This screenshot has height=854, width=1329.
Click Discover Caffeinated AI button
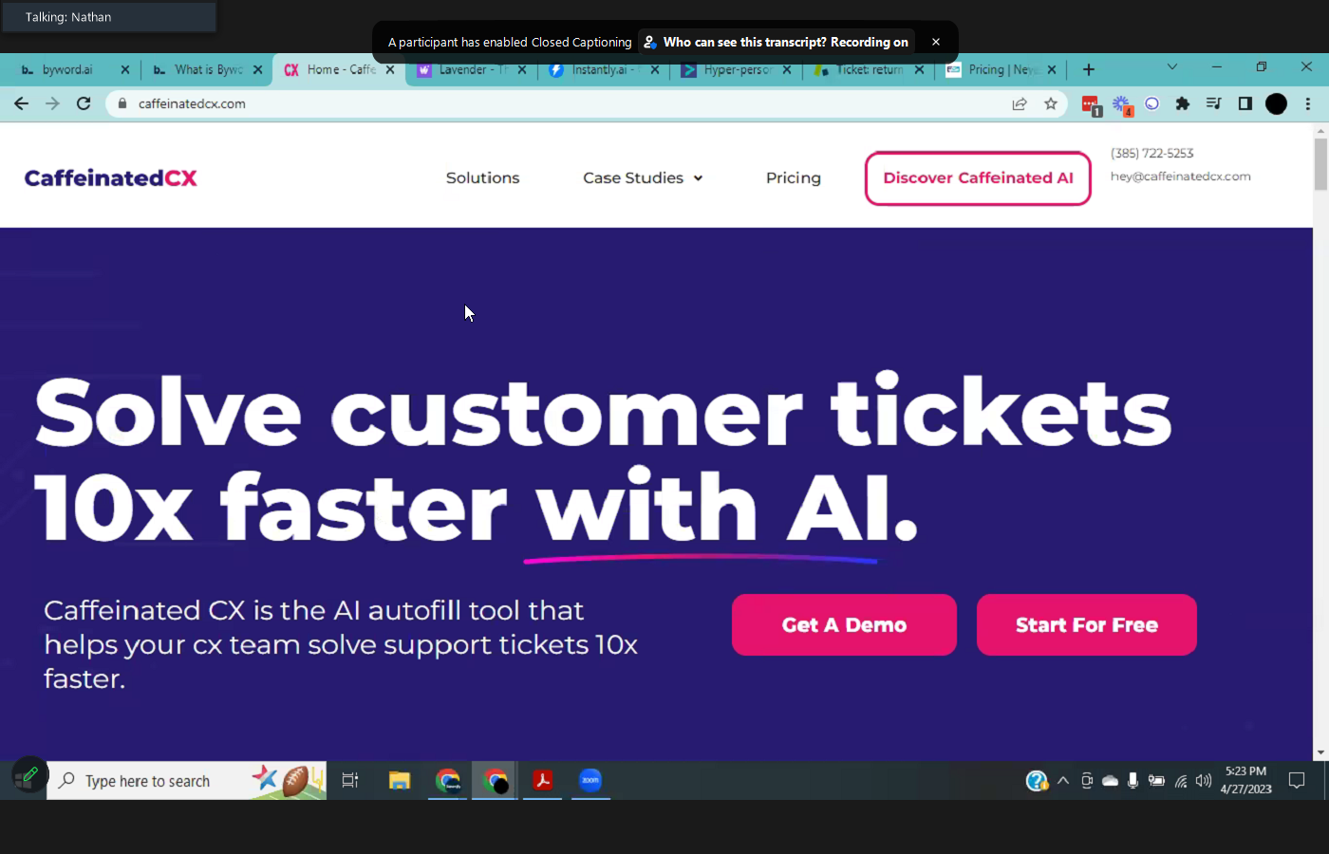tap(978, 177)
